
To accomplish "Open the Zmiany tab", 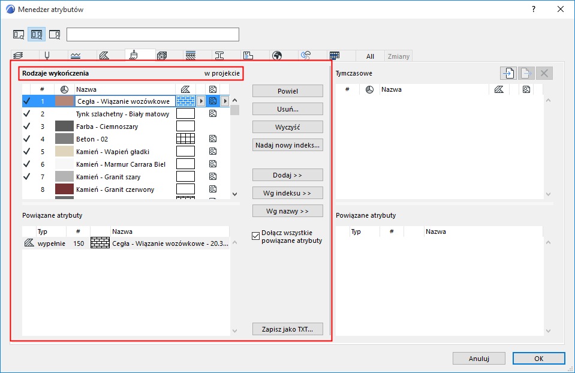I will coord(398,56).
